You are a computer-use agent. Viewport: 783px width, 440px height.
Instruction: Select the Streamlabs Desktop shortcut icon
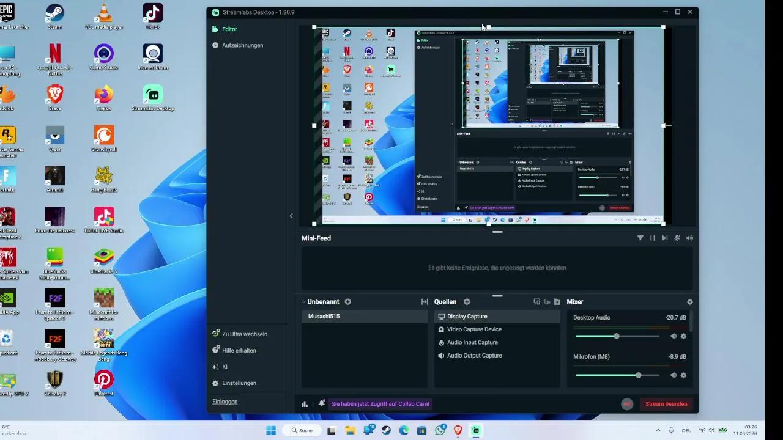pos(153,98)
